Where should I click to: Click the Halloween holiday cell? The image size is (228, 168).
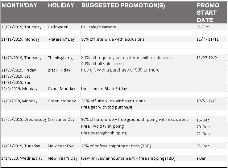click(64, 27)
